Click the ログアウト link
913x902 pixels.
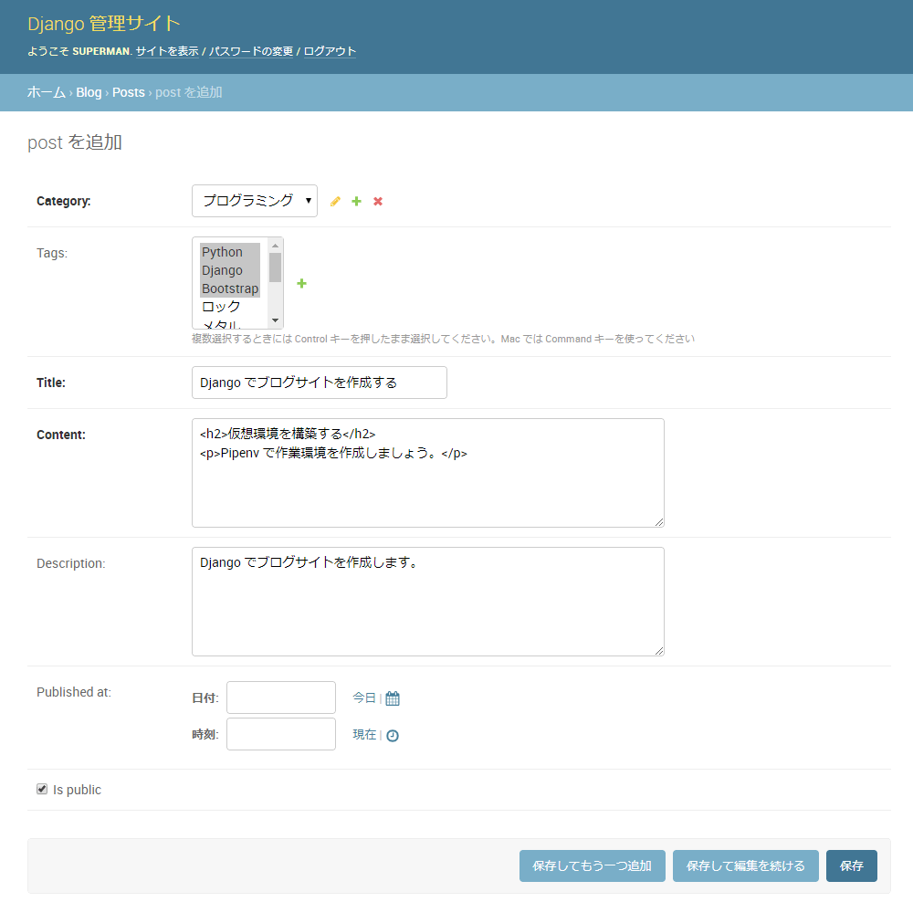click(330, 51)
